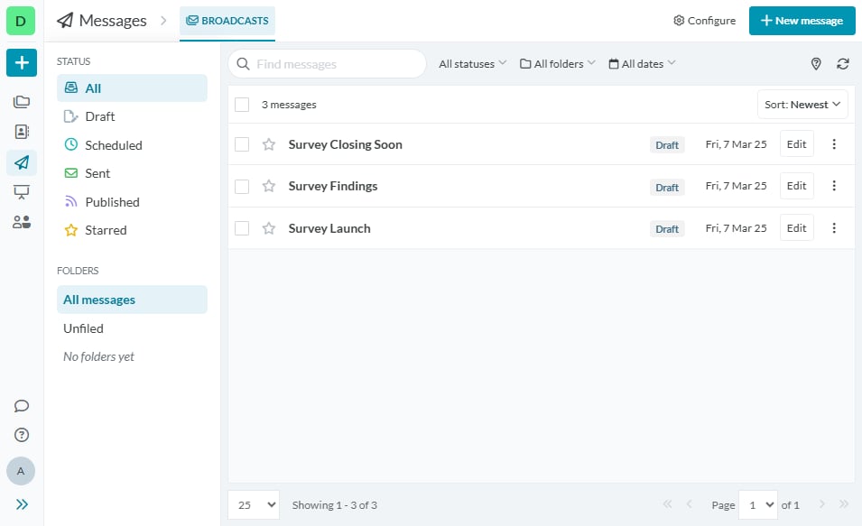
Task: Select the Draft status filter
Action: click(x=132, y=116)
